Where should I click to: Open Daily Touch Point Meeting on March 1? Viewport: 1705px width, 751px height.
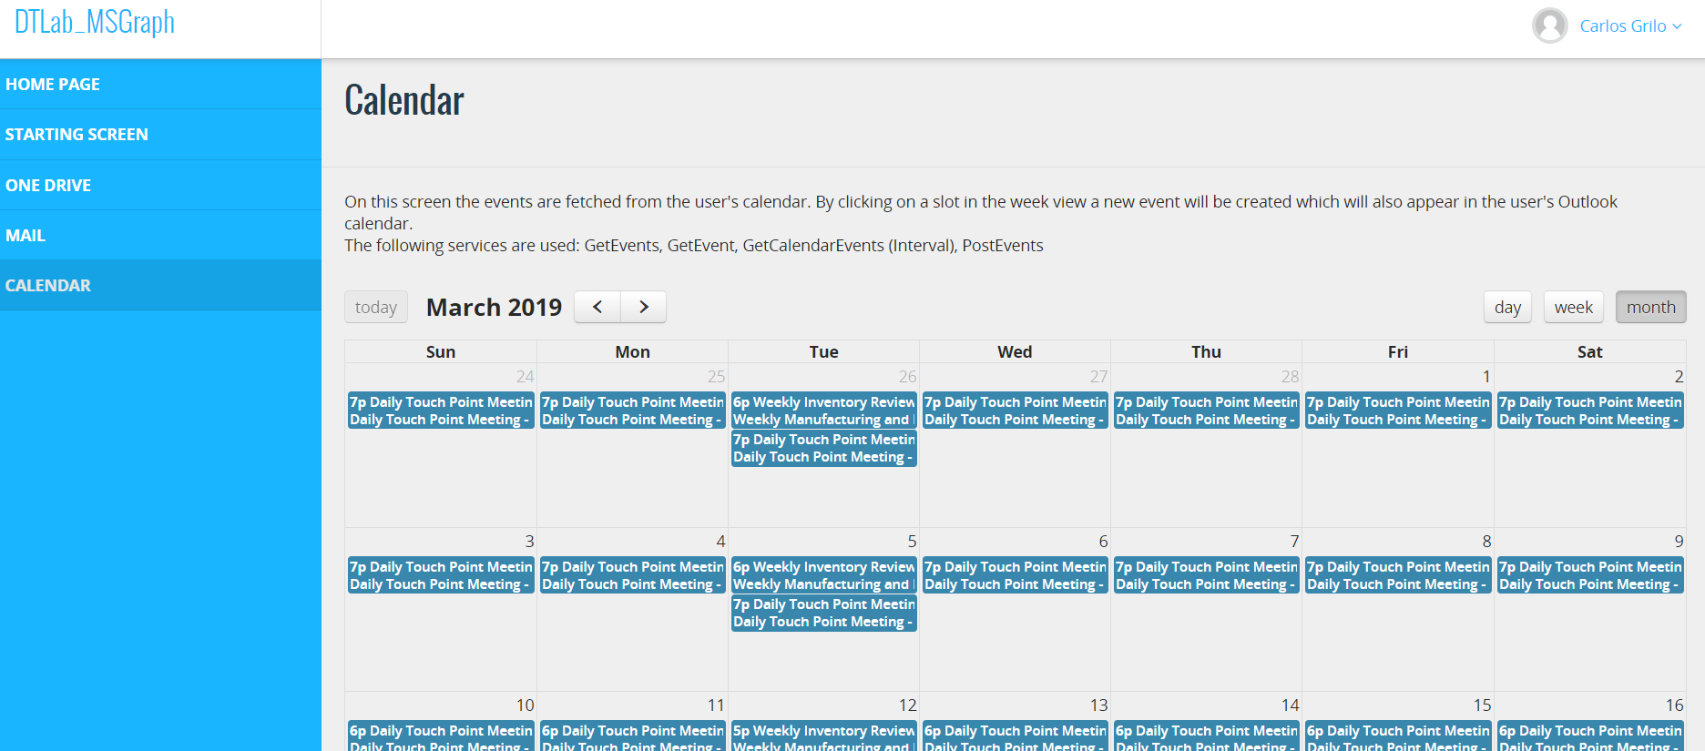(x=1397, y=411)
